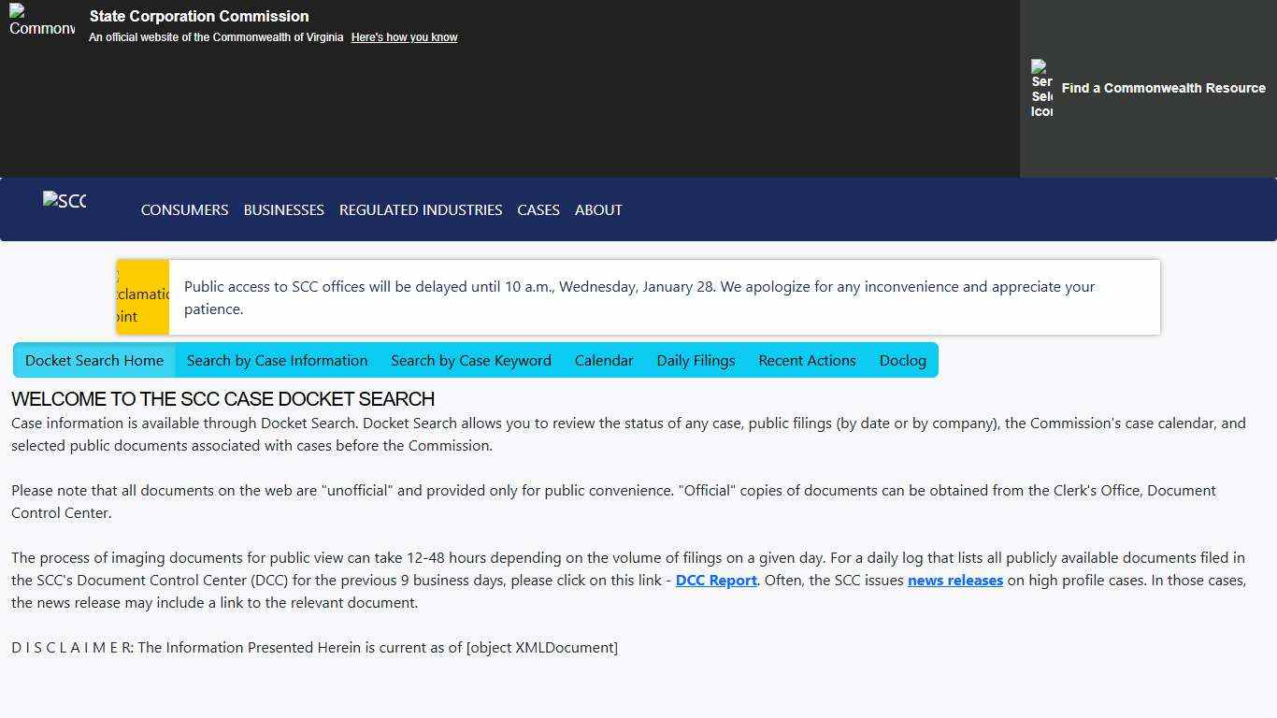Image resolution: width=1277 pixels, height=718 pixels.
Task: Open the REGULATED INDUSTRIES menu
Action: point(421,209)
